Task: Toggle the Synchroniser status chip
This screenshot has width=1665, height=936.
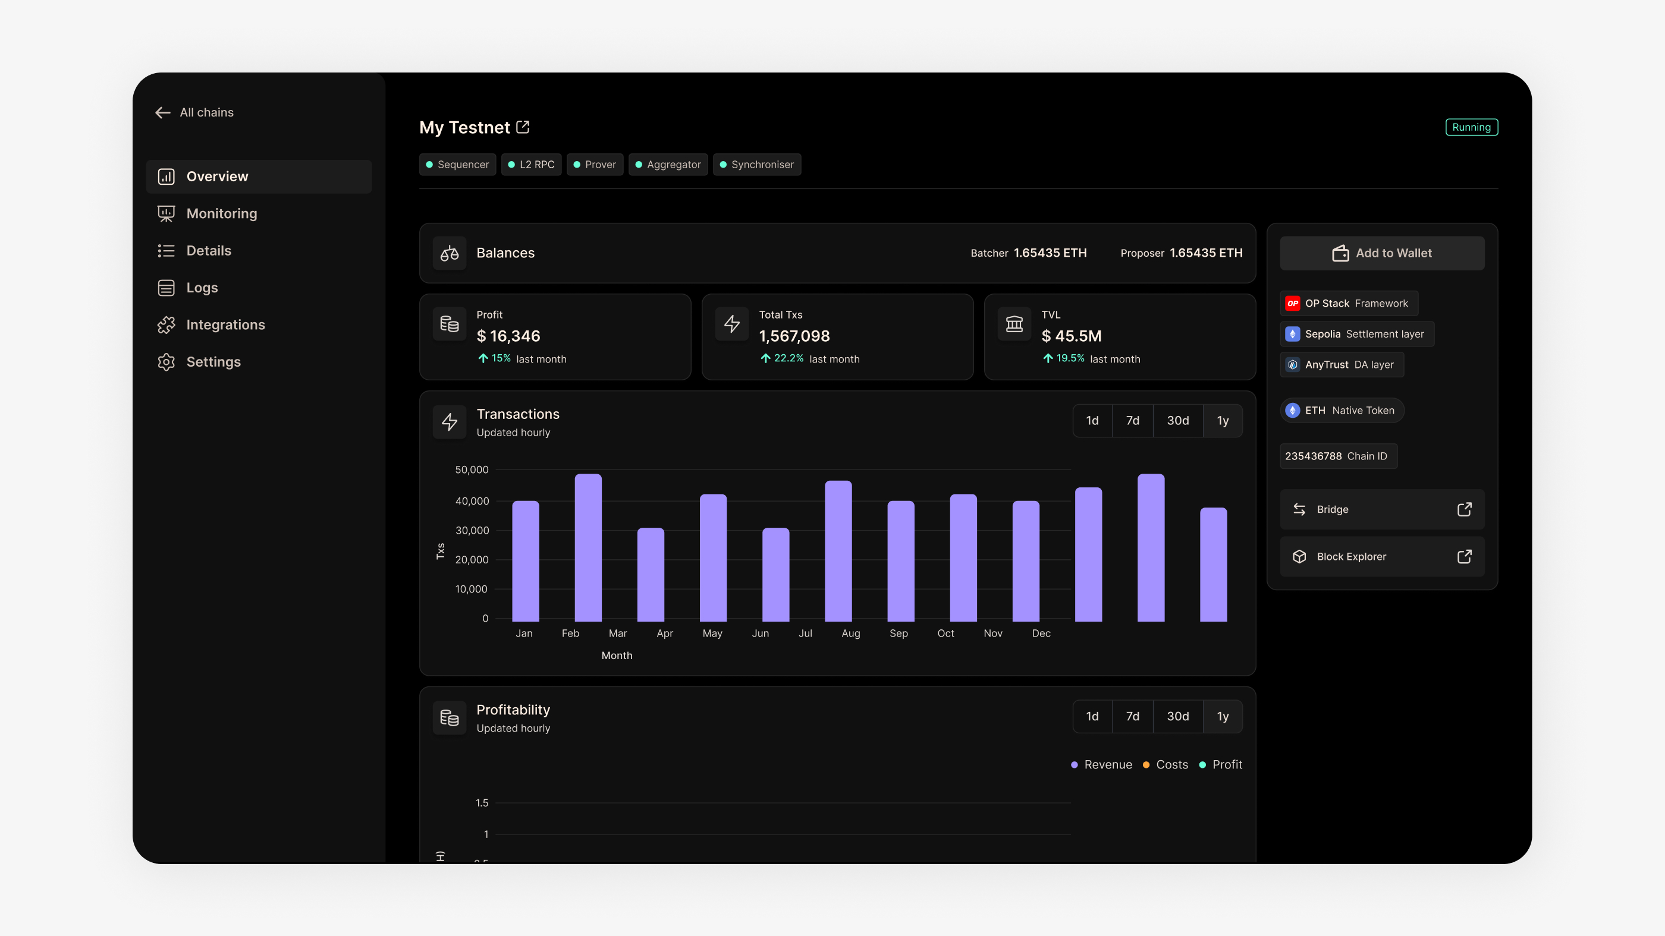Action: click(757, 164)
